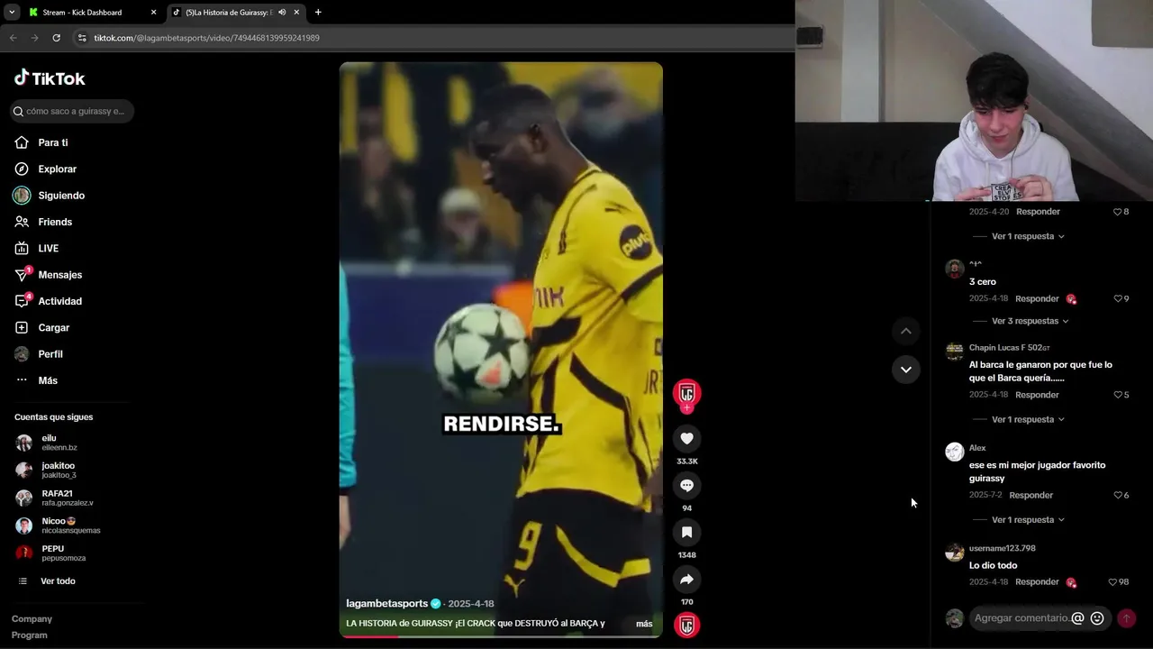Go to the Siguiendo feed

pos(50,196)
